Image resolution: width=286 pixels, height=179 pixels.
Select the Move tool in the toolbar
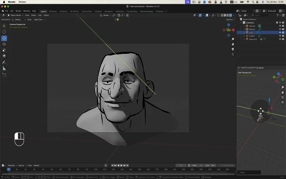4,38
